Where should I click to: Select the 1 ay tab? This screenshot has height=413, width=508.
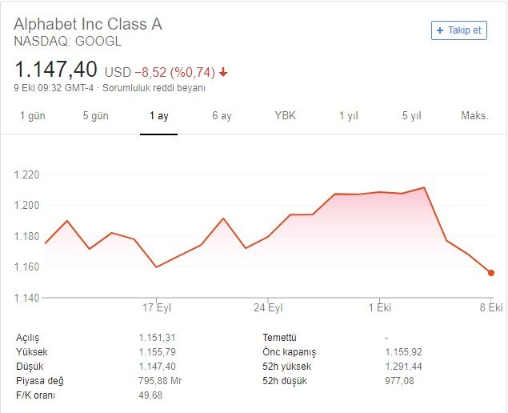coord(158,116)
